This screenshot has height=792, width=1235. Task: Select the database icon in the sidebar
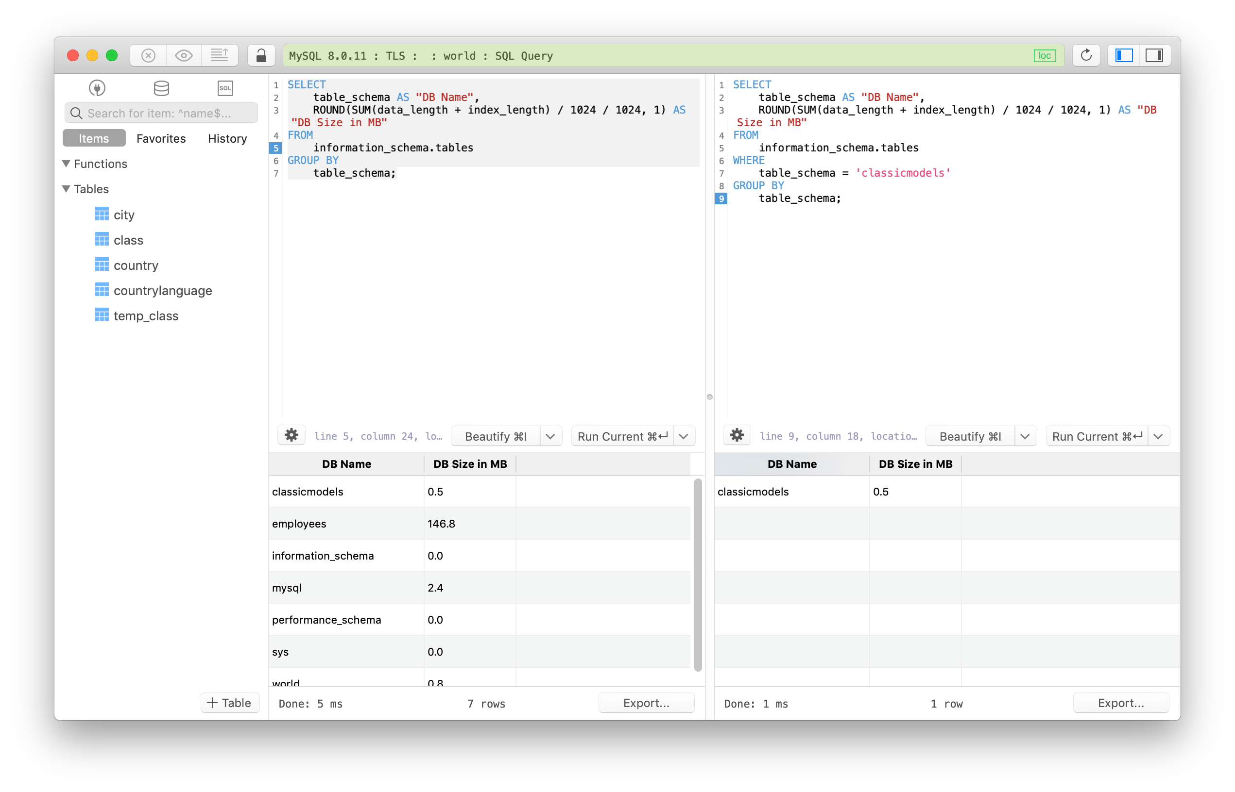tap(161, 87)
